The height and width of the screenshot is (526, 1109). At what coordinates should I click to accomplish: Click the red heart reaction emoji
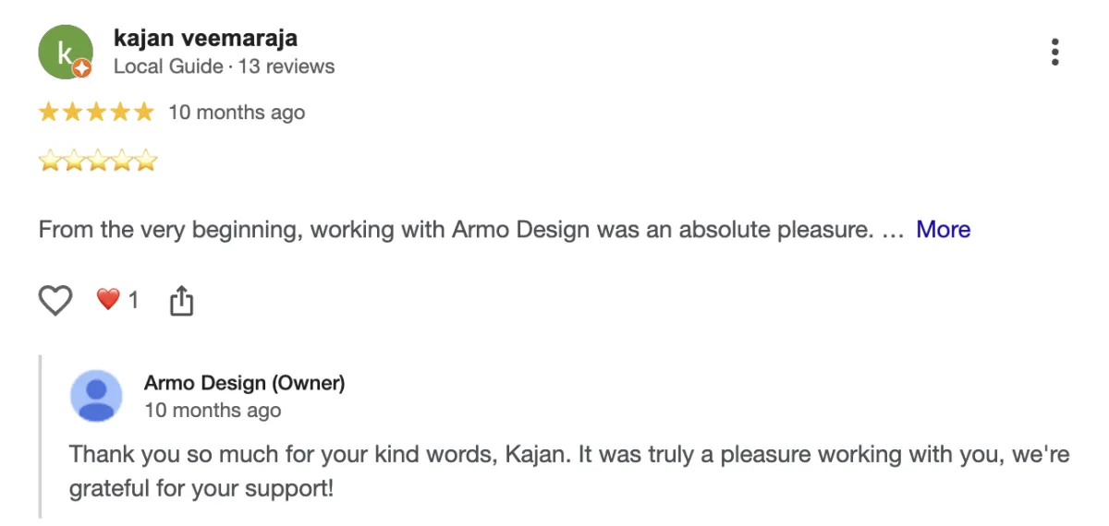coord(108,299)
